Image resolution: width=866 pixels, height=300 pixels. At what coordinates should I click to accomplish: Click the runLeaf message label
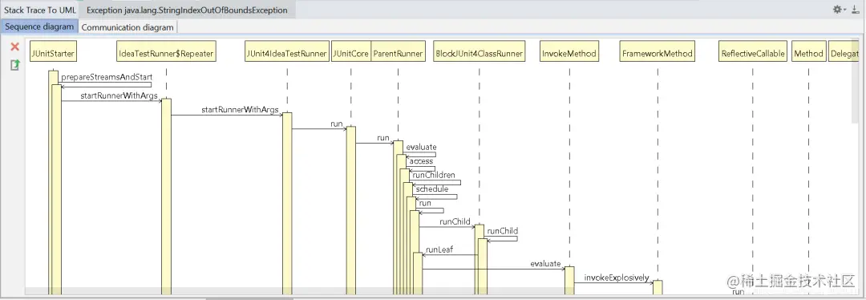tap(439, 249)
